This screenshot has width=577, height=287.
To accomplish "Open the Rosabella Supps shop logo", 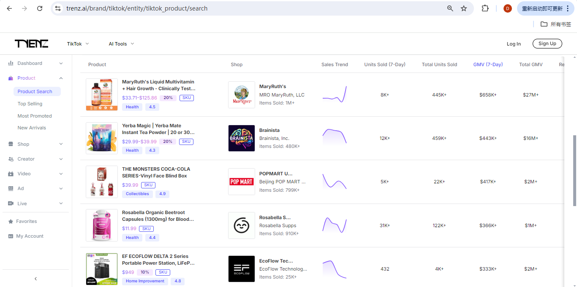I will pyautogui.click(x=242, y=225).
